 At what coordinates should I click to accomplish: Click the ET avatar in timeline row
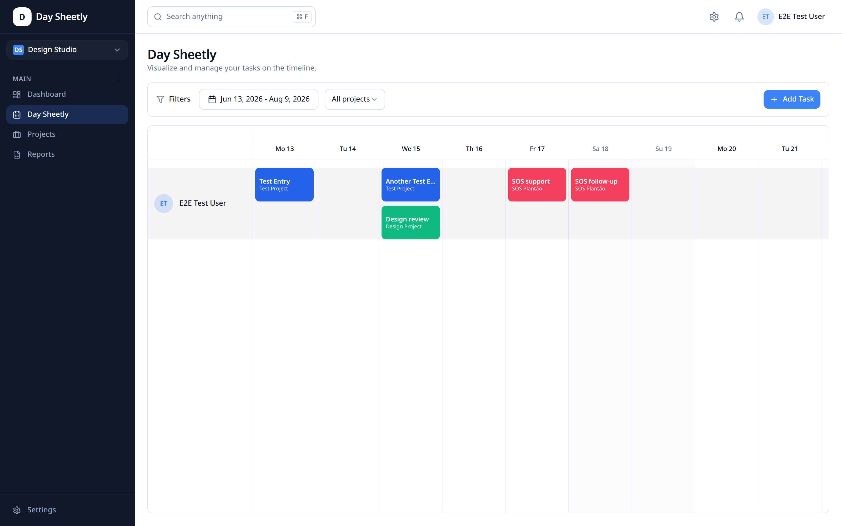tap(163, 204)
